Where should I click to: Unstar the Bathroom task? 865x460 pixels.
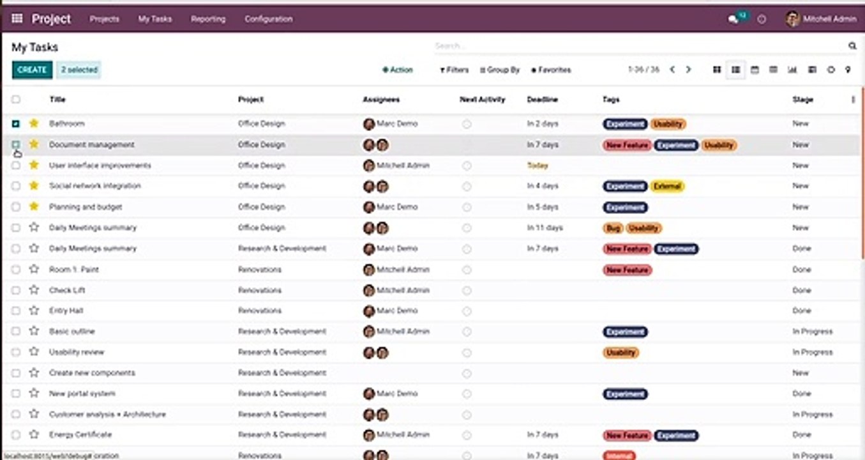tap(34, 123)
